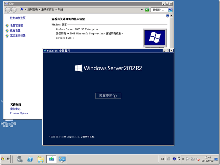Click the text Windows Server 2008 R2 Enterprise

[77, 29]
